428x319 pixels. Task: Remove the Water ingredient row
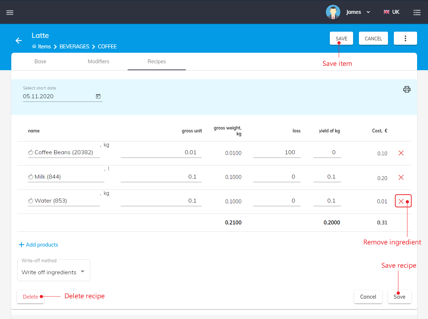401,202
